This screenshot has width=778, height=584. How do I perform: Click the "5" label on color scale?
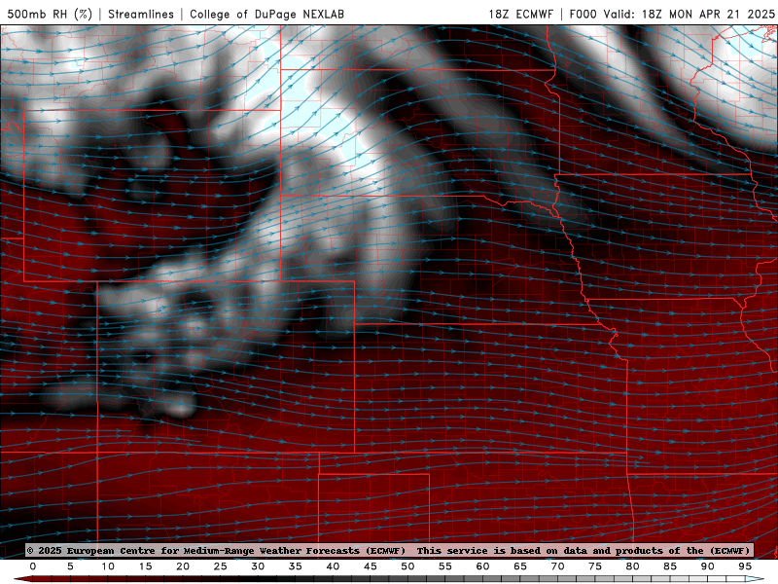click(70, 566)
